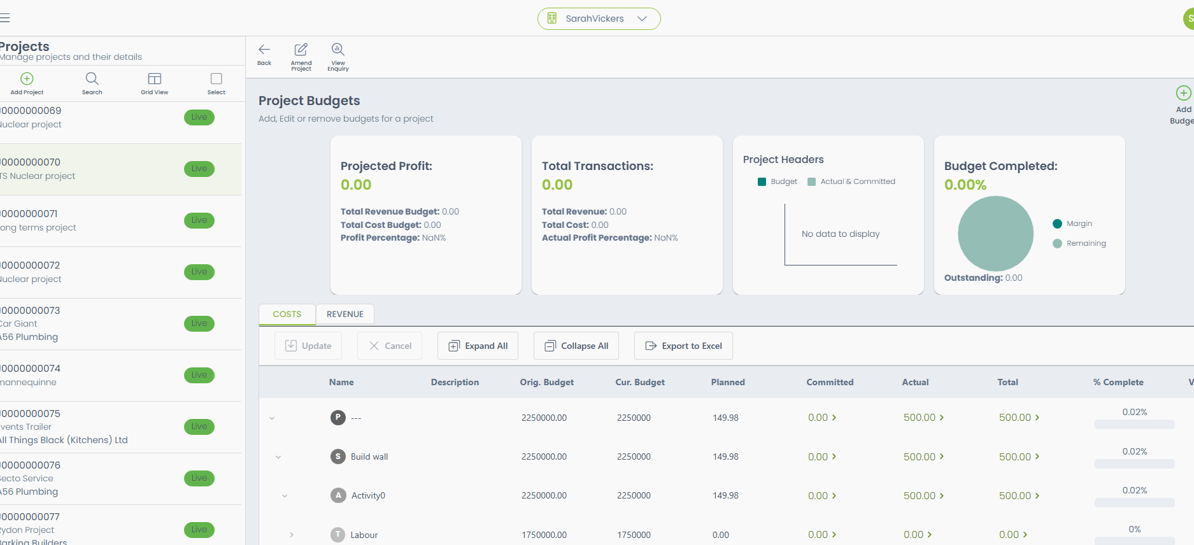
Task: Expand the Labour row chevron
Action: (292, 535)
